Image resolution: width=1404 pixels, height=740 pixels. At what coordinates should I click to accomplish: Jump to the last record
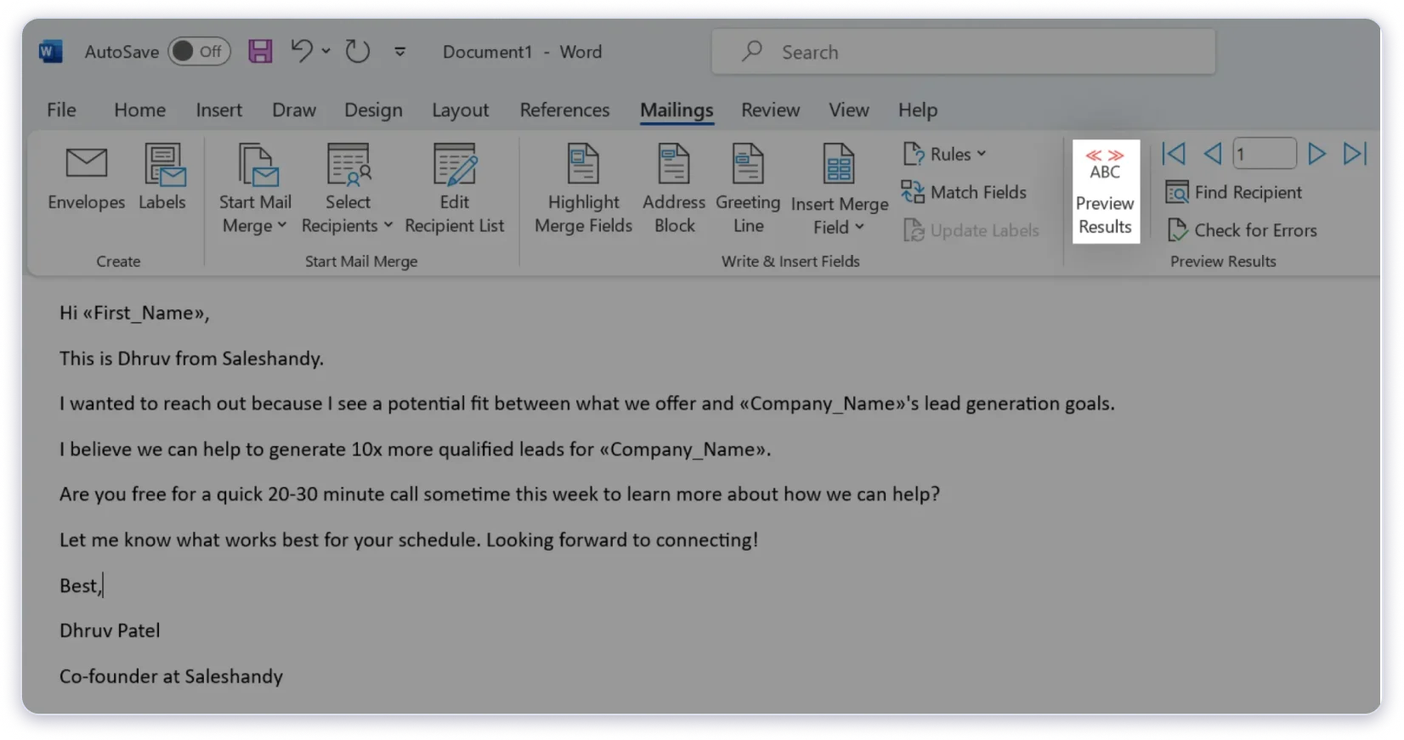click(1355, 154)
